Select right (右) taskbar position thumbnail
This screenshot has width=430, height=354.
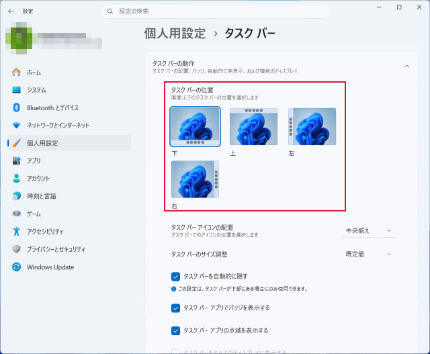[195, 179]
